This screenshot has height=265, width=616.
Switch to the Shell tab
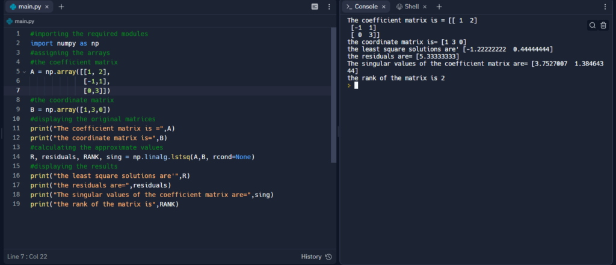pyautogui.click(x=411, y=7)
